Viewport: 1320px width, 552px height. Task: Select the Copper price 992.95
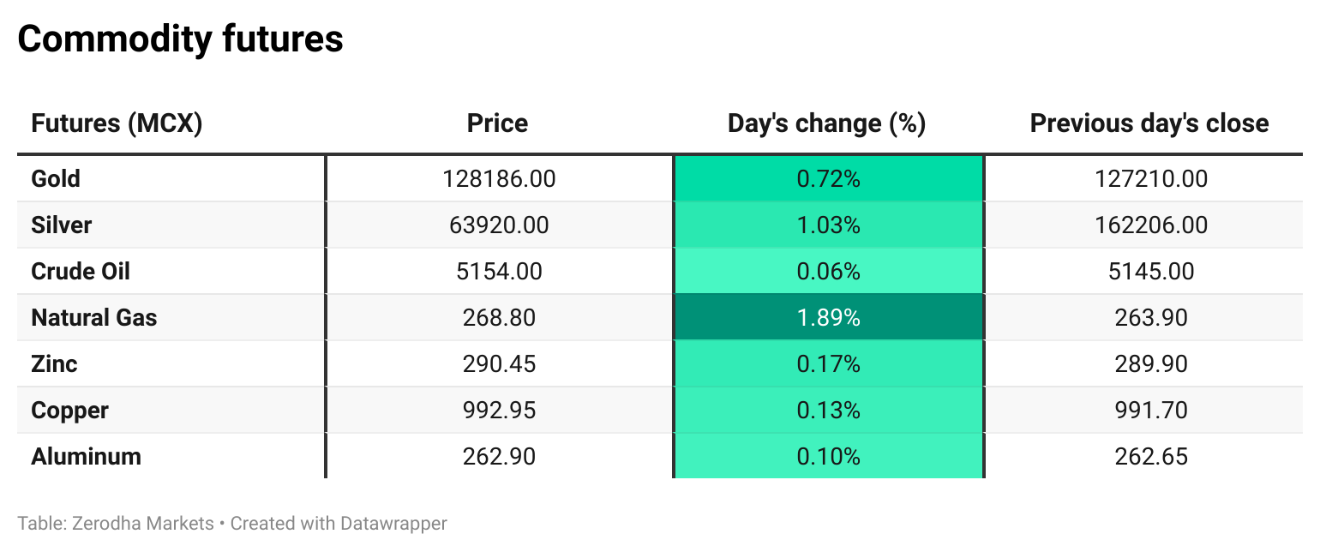tap(499, 411)
